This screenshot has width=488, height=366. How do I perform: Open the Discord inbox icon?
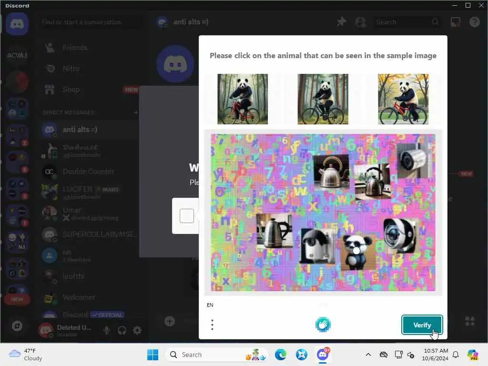tap(455, 22)
